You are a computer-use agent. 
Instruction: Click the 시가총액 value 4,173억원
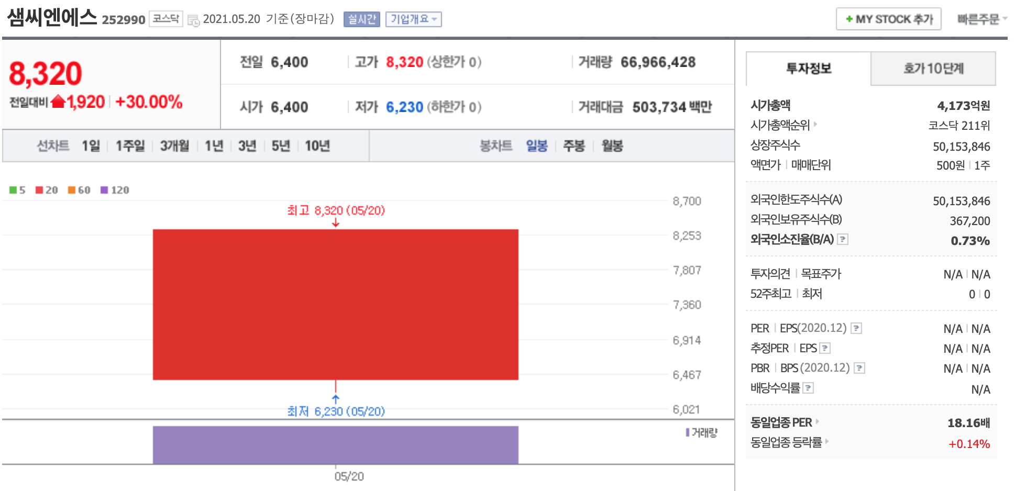pos(964,106)
